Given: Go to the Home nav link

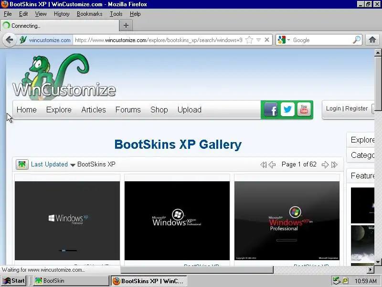Looking at the screenshot, I should [27, 110].
